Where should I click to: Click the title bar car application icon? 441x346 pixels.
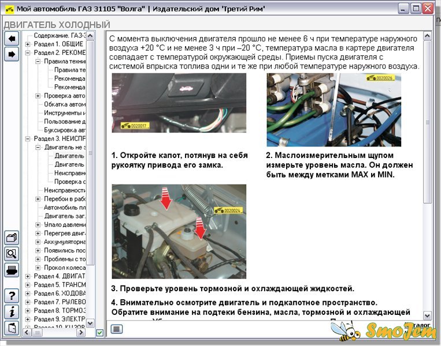click(10, 9)
